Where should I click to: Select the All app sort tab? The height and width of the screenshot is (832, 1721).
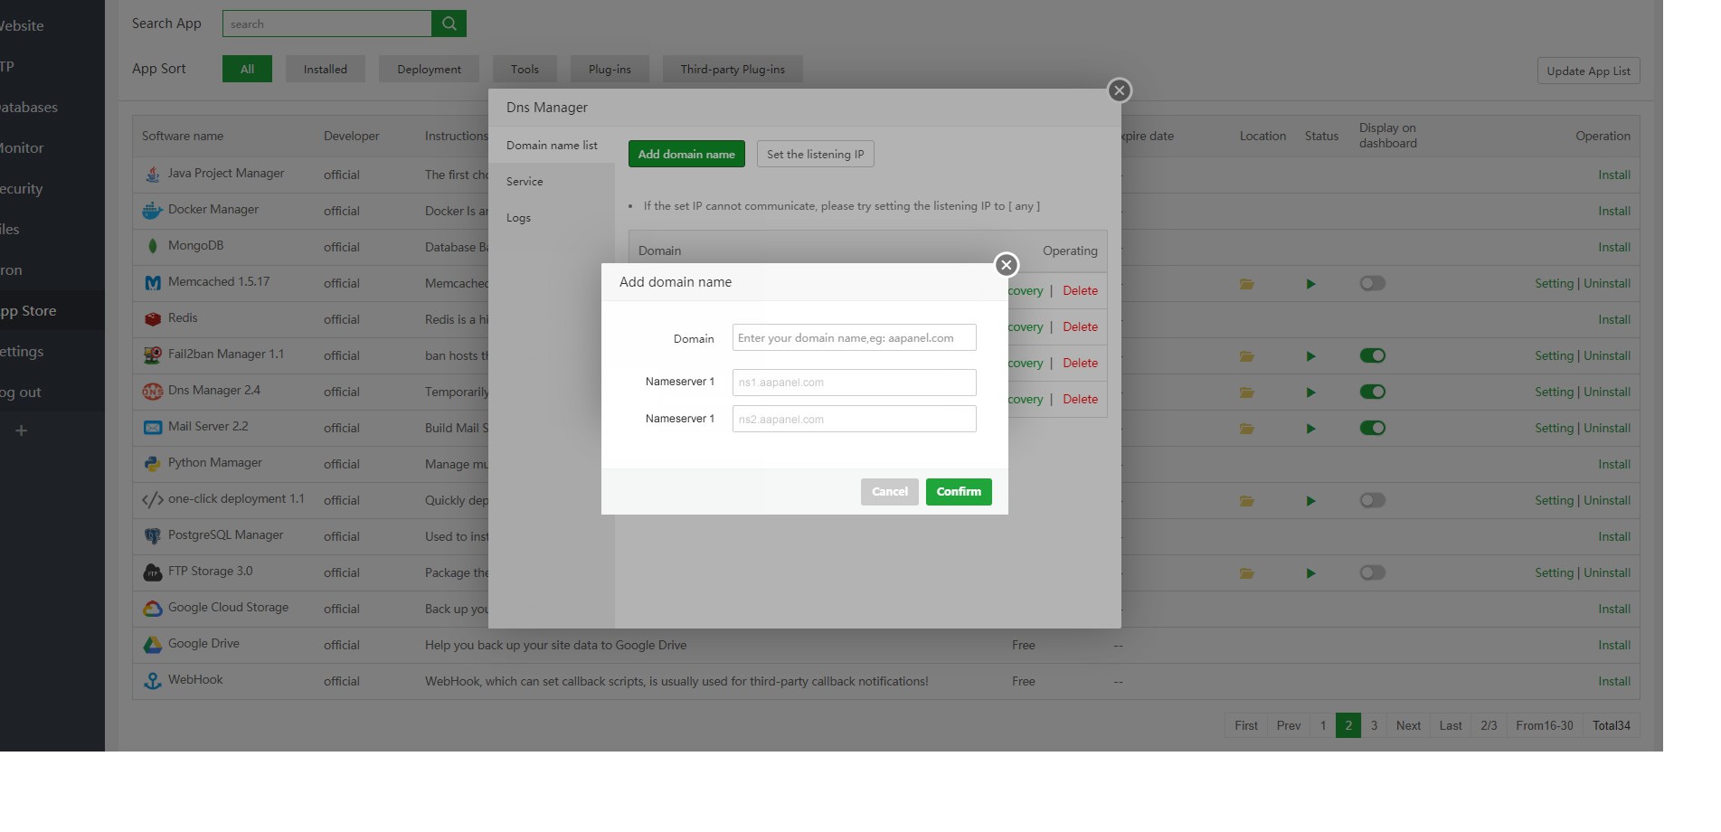pyautogui.click(x=247, y=70)
